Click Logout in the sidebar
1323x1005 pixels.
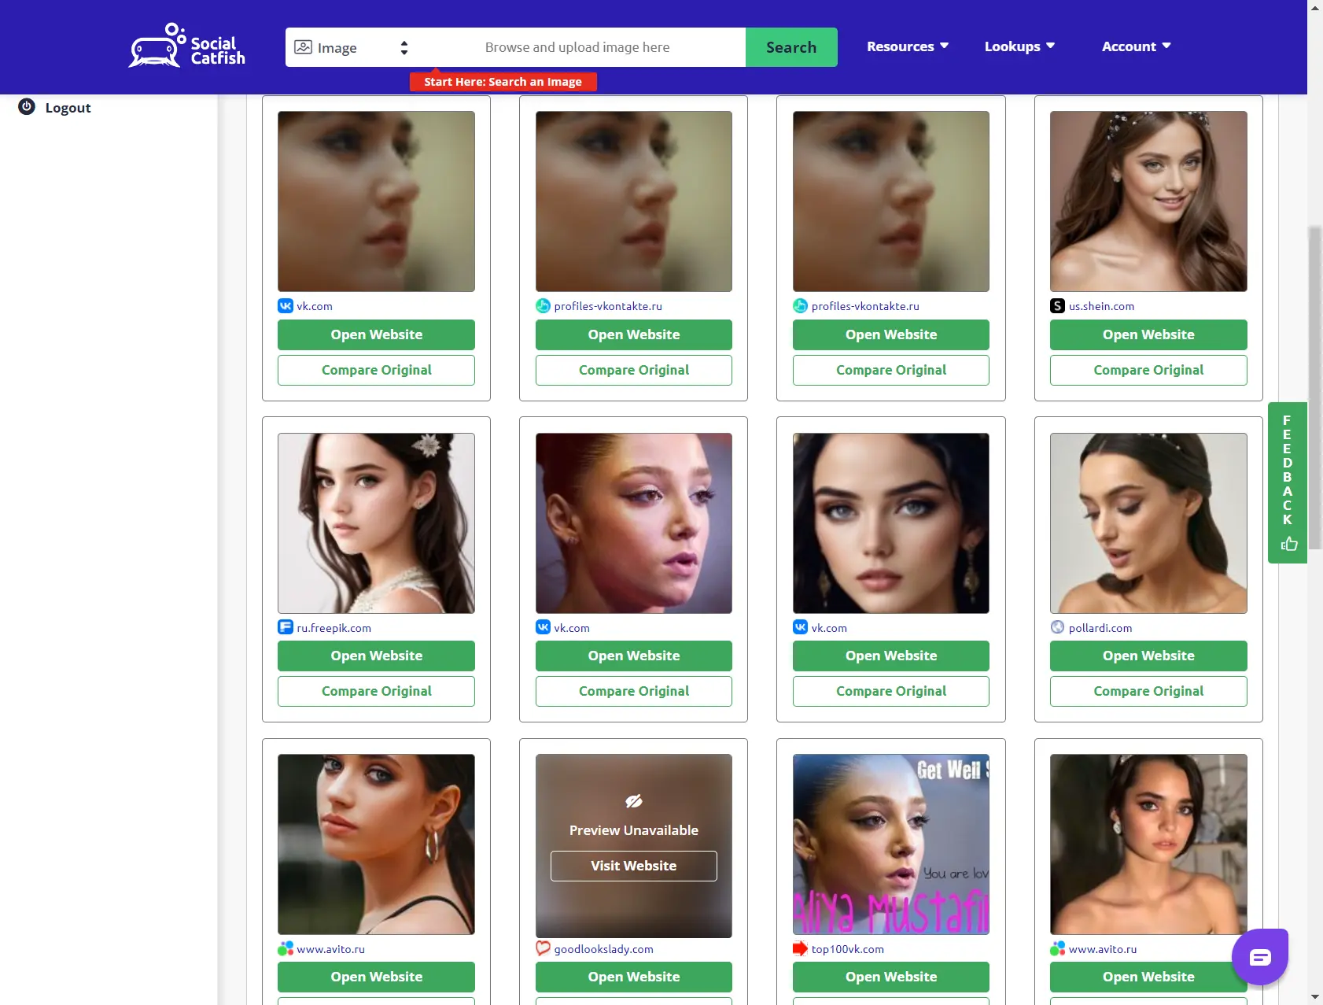click(68, 108)
